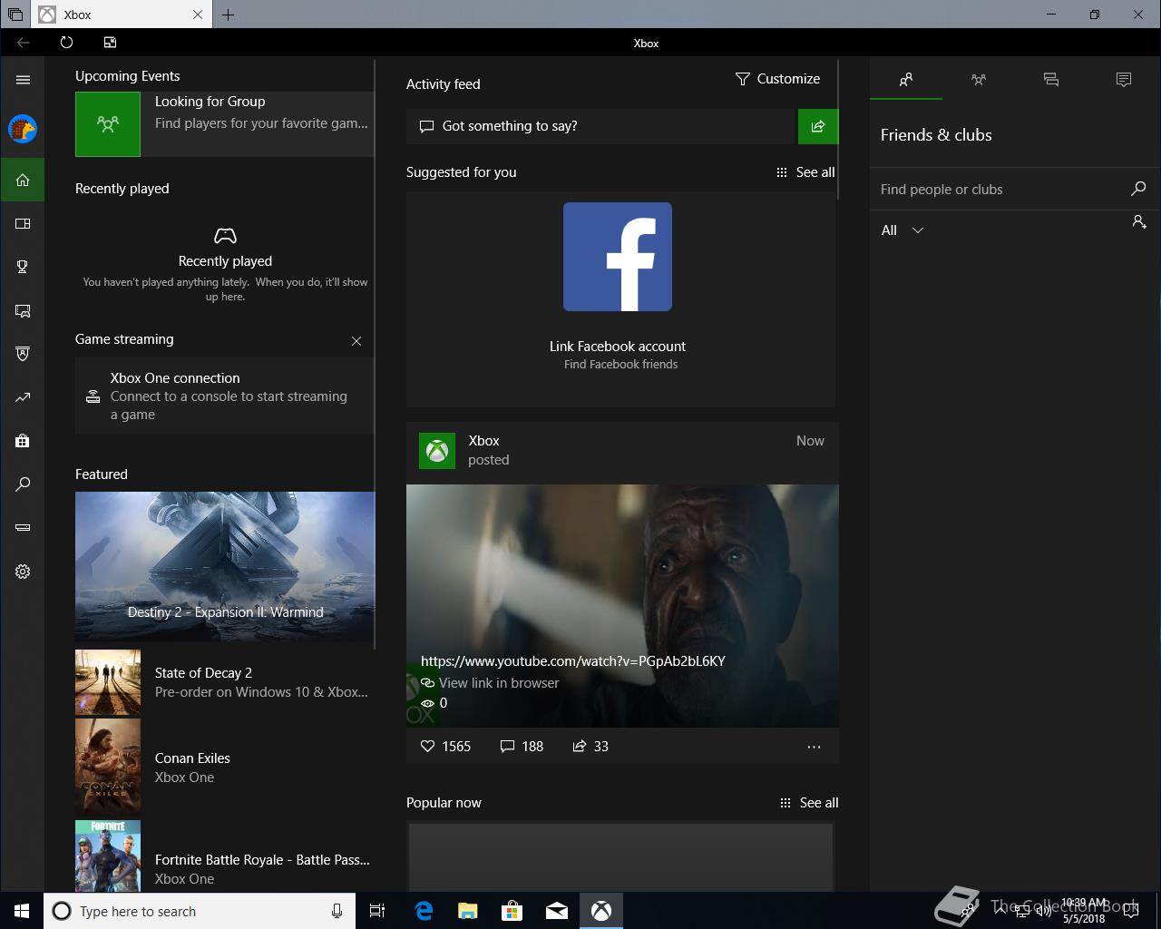1161x929 pixels.
Task: Open the Windows Start menu
Action: (22, 911)
